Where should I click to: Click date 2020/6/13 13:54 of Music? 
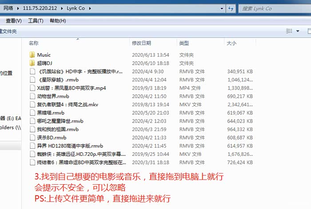click(151, 55)
